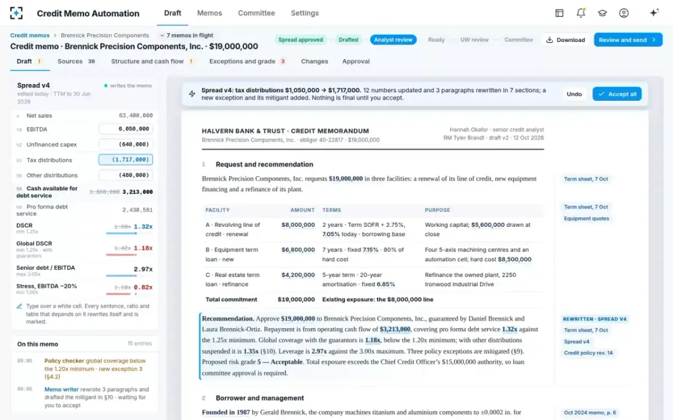Click the writes the memo status indicator
Screen dimensions: 673x420
127,86
